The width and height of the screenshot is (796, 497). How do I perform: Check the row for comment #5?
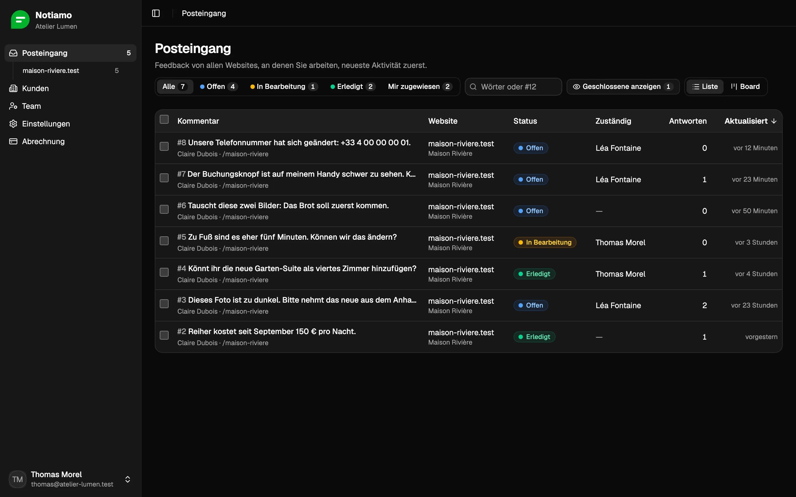(164, 241)
